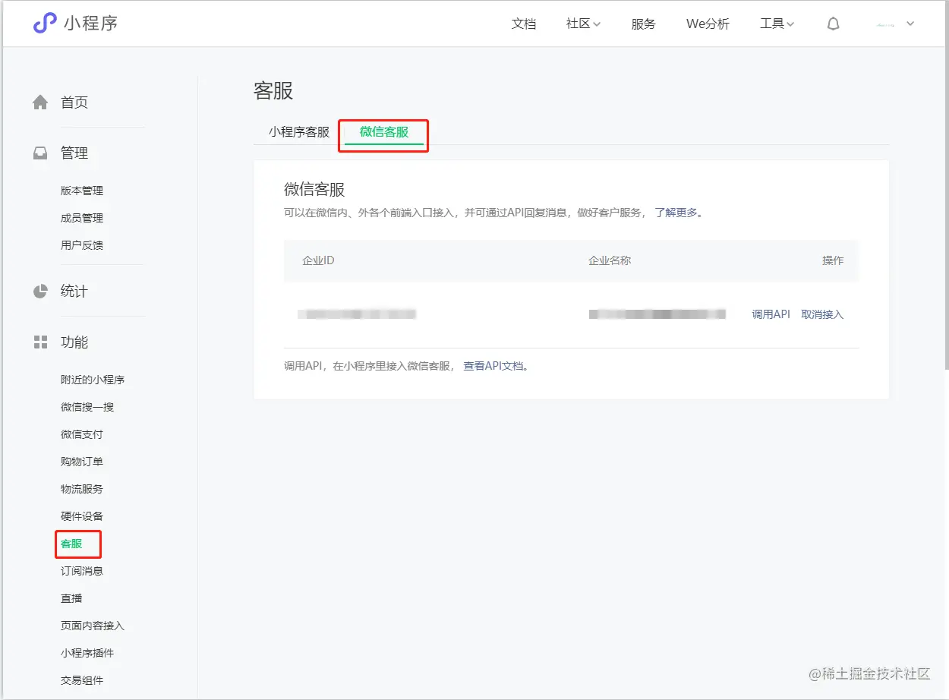Click the 企业ID column header
This screenshot has width=949, height=700.
coord(318,260)
